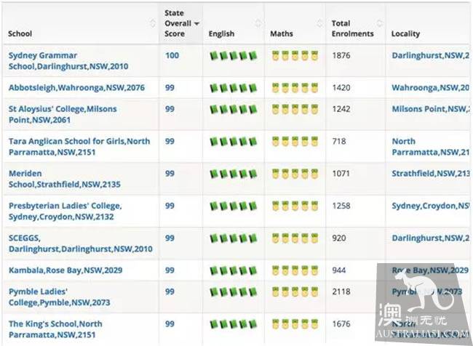
Task: Click Maths rating icons in Pymble Ladies' row
Action: [x=295, y=292]
